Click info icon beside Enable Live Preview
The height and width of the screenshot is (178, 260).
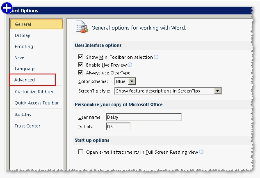(130, 65)
